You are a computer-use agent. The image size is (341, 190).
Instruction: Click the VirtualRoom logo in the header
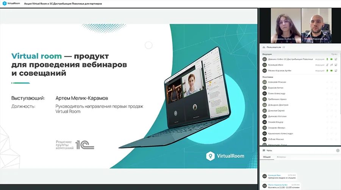coord(11,3)
